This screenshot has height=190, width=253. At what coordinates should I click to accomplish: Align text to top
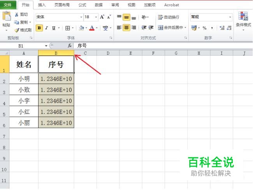[x=119, y=17]
